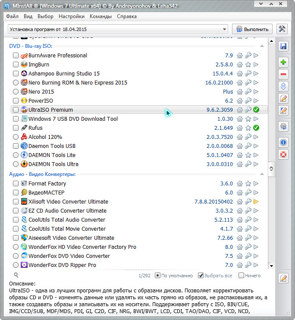The image size is (295, 320).
Task: Click the horizontal splitter dots above description
Action: (x=139, y=270)
